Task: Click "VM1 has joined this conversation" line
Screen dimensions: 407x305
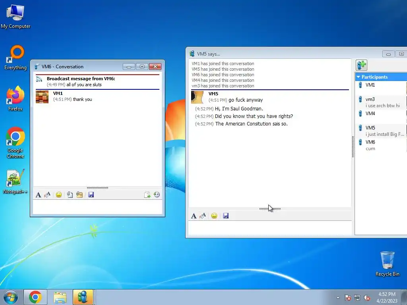Action: [223, 64]
